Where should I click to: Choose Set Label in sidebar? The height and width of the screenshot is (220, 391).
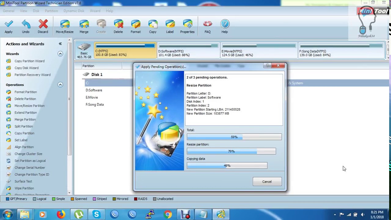[x=21, y=140]
